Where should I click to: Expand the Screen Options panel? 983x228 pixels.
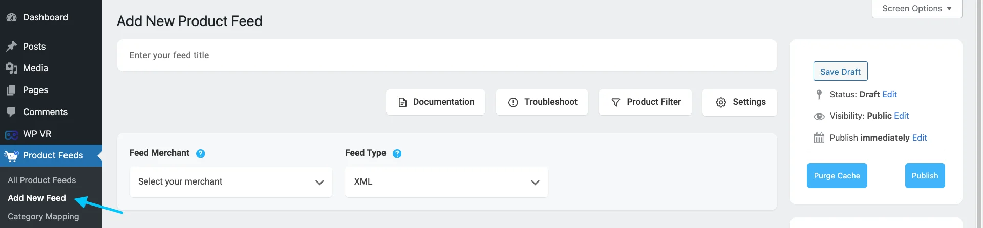[917, 9]
